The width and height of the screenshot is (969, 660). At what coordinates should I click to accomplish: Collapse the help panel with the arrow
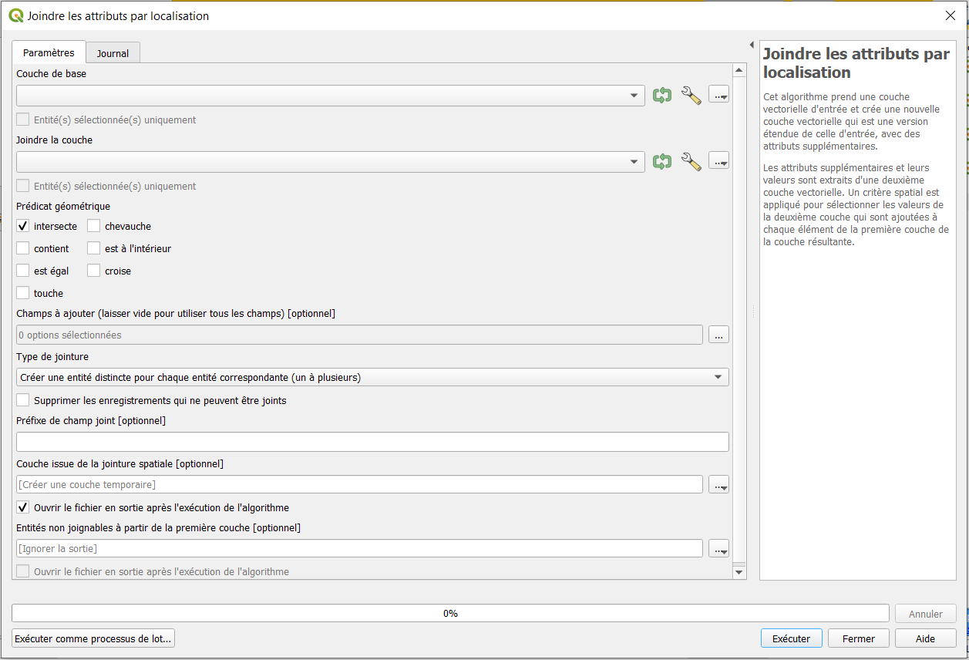coord(752,45)
